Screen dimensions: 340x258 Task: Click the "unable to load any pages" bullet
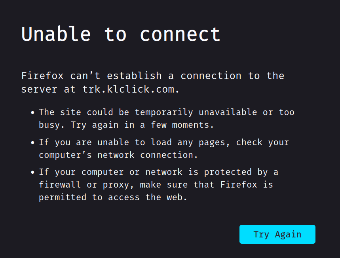(x=164, y=142)
